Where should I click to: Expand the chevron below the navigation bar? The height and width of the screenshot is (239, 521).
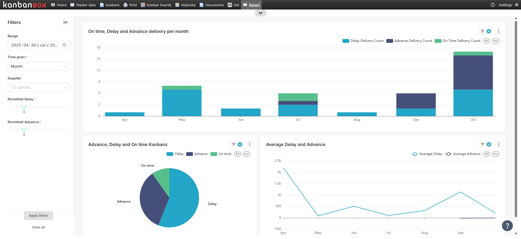pos(260,13)
